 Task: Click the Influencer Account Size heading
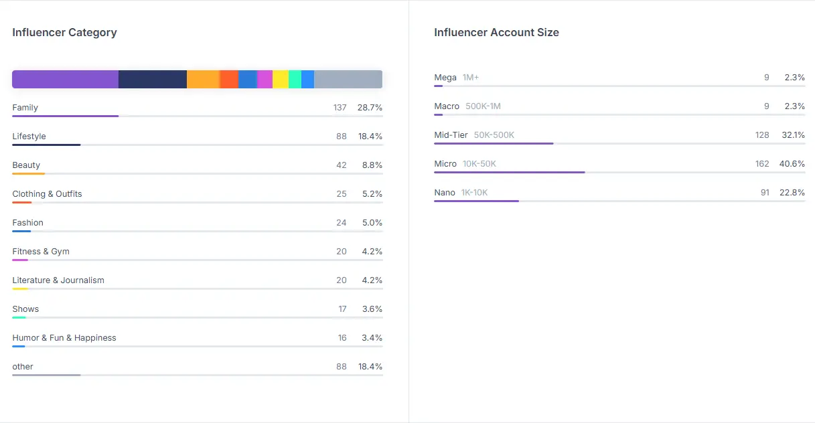tap(496, 32)
